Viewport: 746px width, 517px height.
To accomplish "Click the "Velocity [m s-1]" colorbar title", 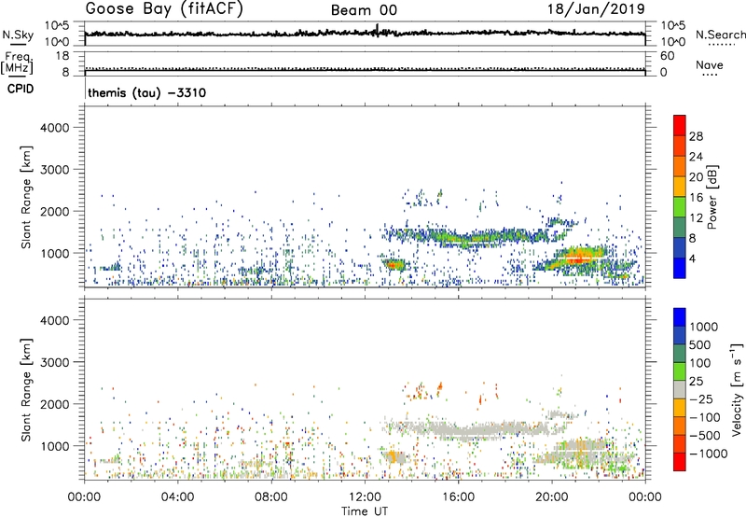I will (x=737, y=389).
